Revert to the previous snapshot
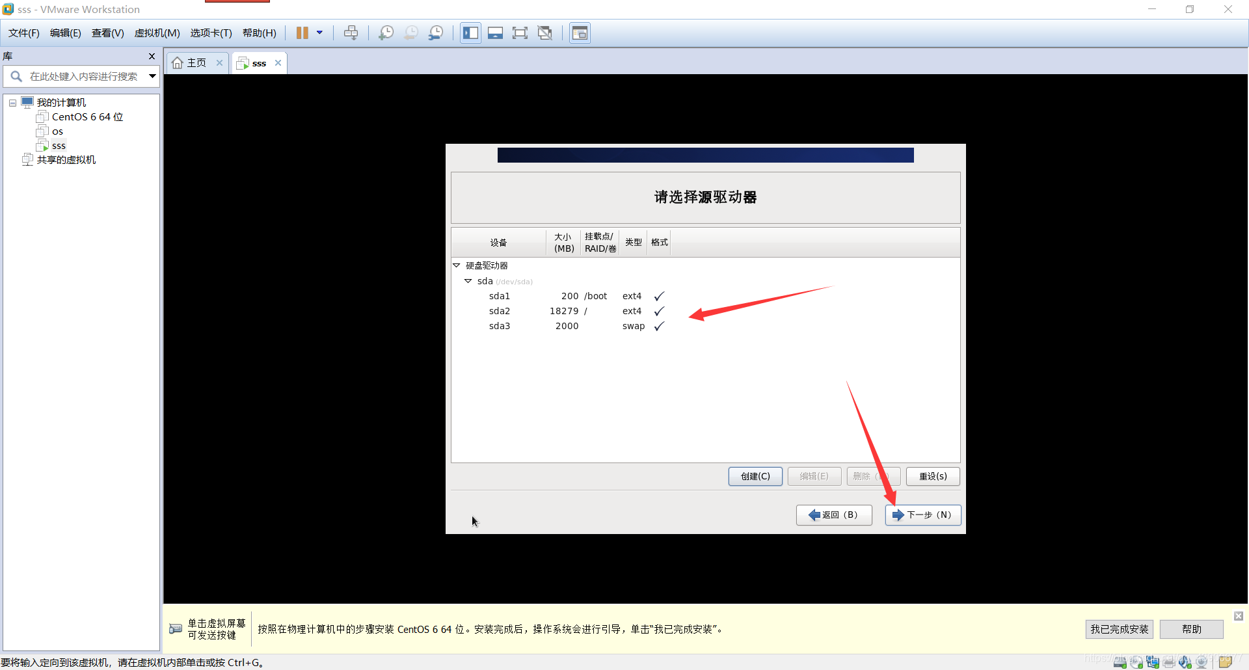 [411, 33]
